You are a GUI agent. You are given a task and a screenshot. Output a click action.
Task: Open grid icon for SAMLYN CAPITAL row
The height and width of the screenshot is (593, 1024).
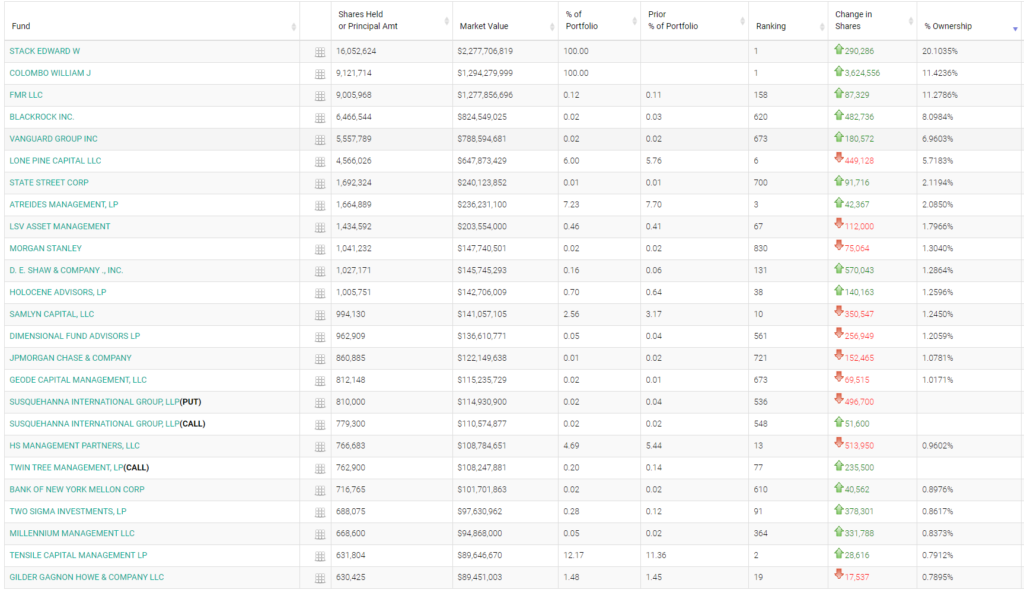320,315
